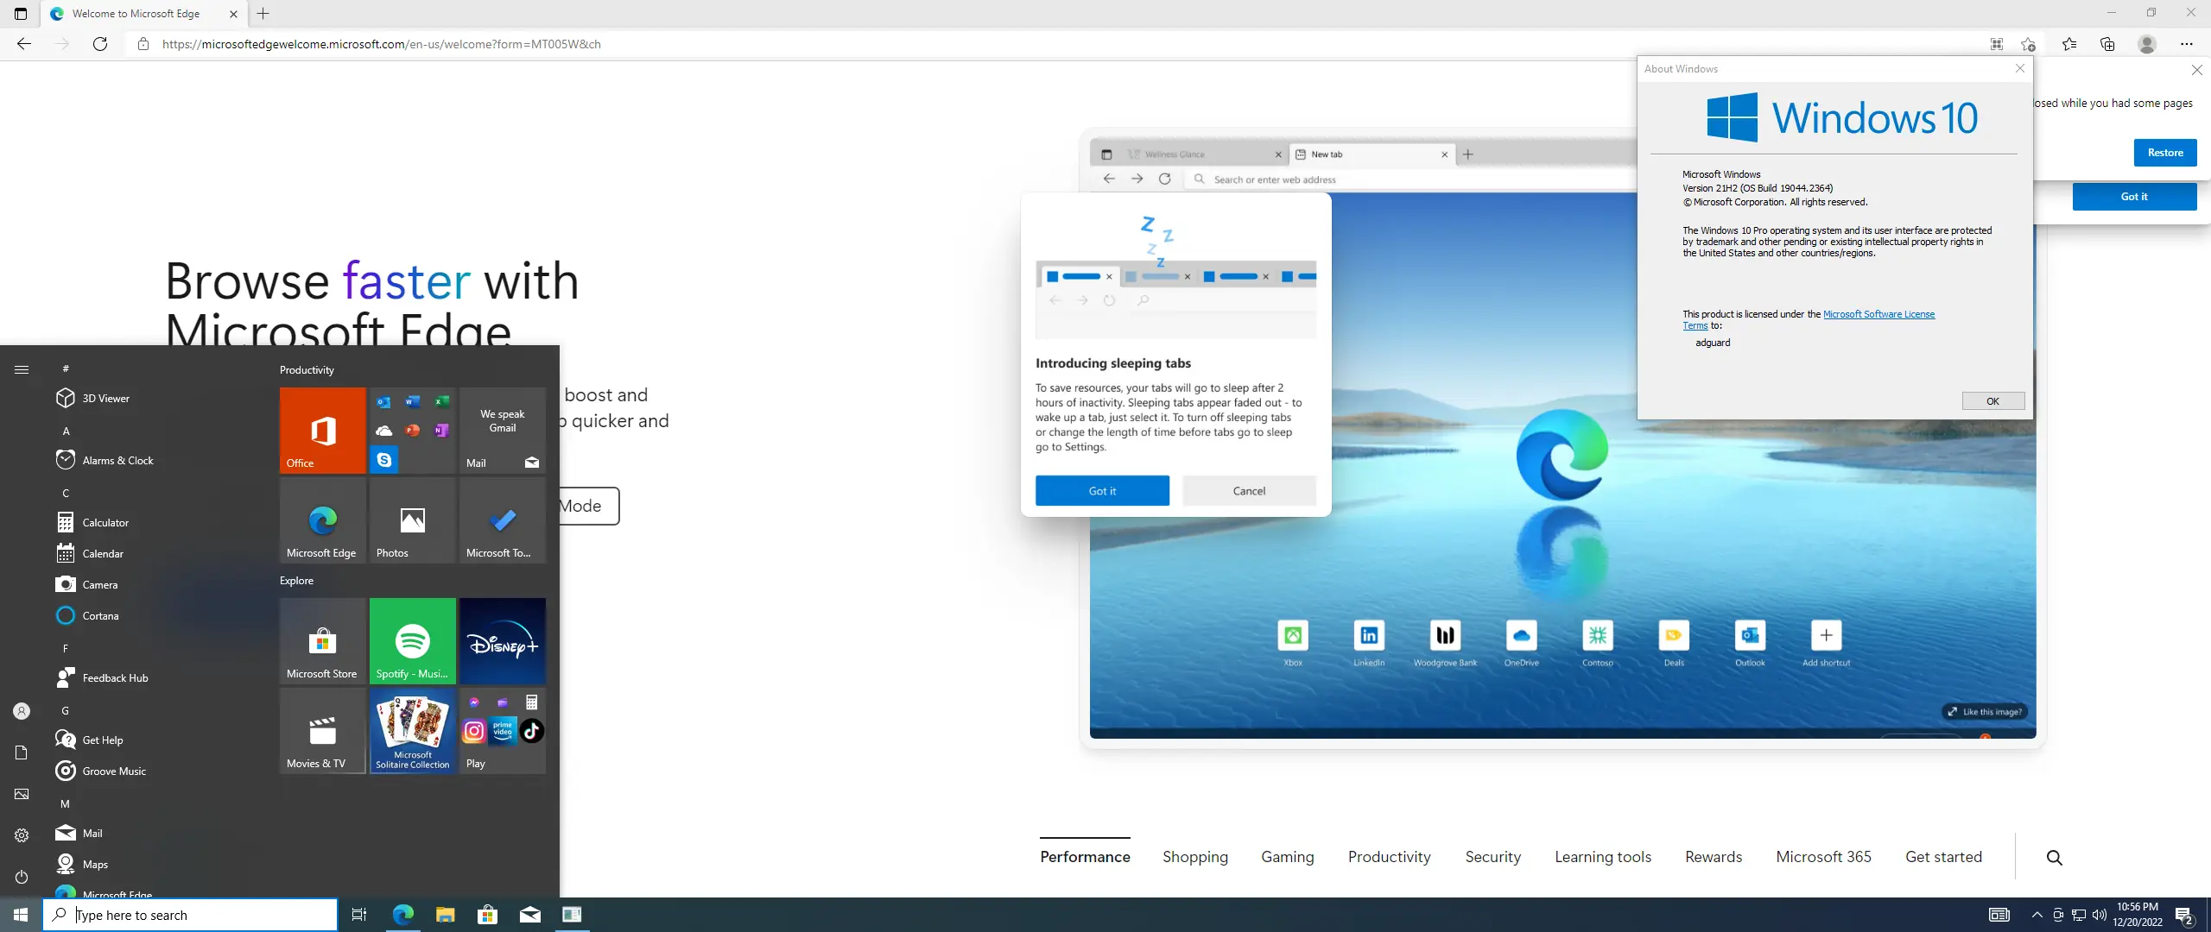The image size is (2211, 932).
Task: Open Collections icon in Edge toolbar
Action: (x=2107, y=44)
